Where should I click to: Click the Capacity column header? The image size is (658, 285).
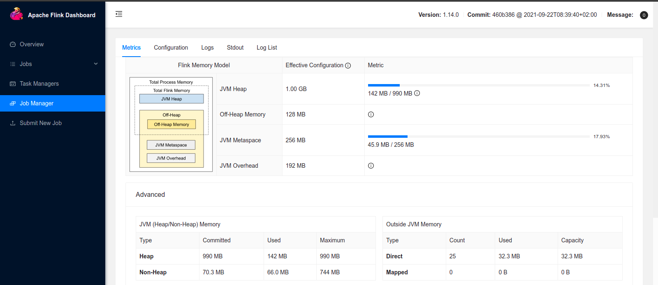(572, 240)
